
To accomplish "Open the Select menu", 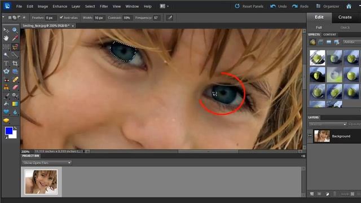I will [x=90, y=6].
